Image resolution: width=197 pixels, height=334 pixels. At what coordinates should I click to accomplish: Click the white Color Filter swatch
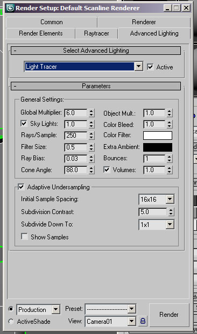pos(158,136)
